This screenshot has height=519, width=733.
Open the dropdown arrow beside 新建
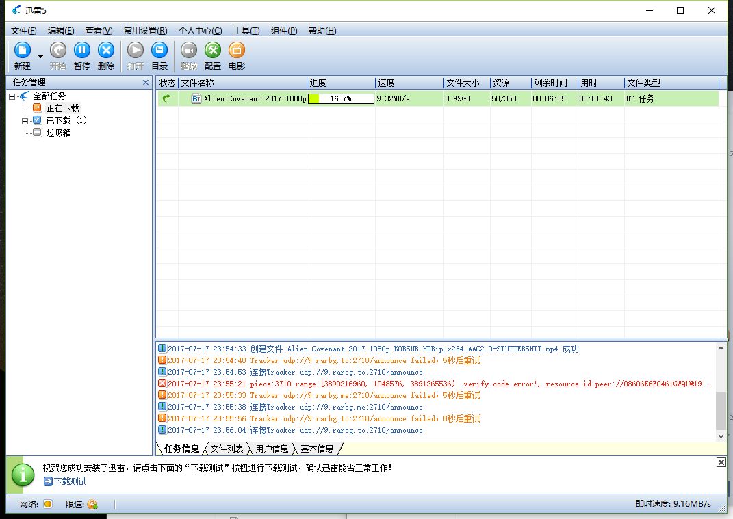coord(40,56)
